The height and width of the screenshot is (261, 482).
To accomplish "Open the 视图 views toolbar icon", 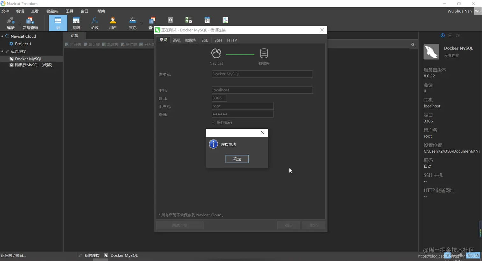I will (76, 23).
